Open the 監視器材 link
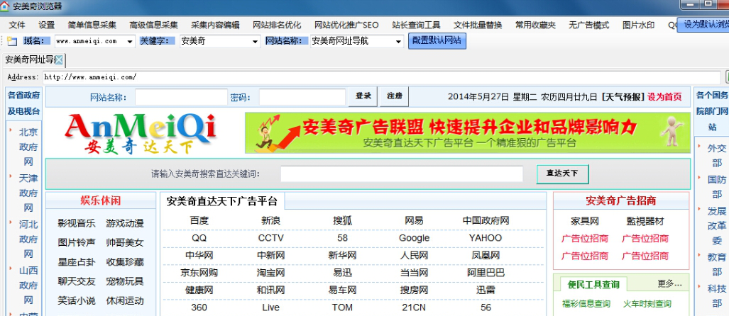 point(645,221)
